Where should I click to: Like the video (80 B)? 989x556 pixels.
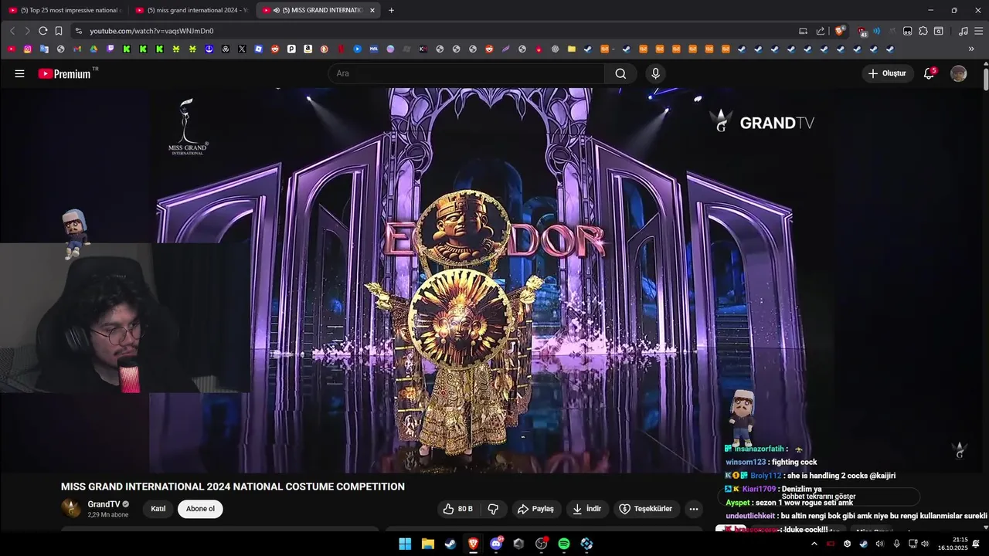[x=457, y=509]
